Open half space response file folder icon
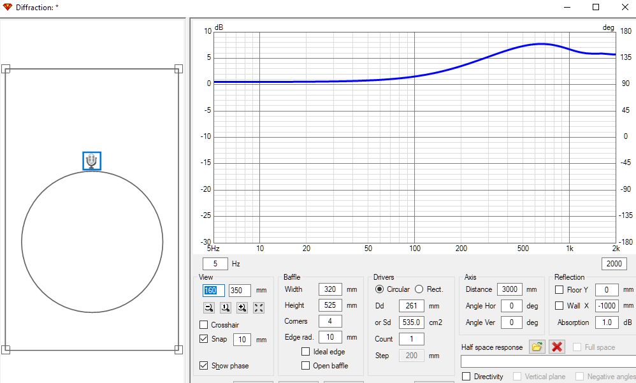Screen dimensions: 636x383 (537, 347)
